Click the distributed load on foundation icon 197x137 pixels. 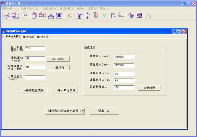[x=51, y=16]
